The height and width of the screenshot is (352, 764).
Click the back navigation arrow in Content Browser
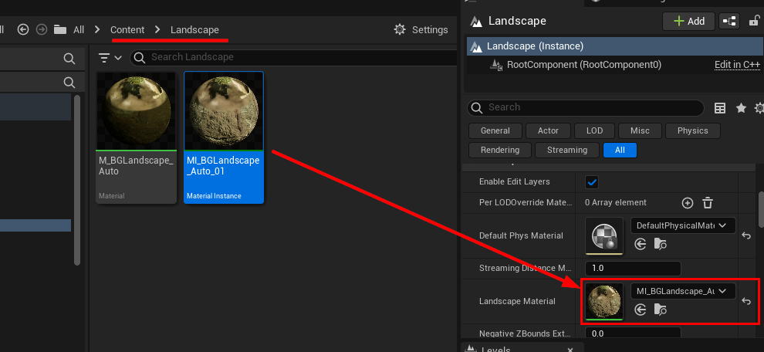(x=23, y=30)
